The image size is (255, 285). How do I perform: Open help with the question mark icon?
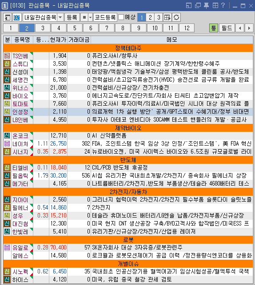click(x=223, y=5)
